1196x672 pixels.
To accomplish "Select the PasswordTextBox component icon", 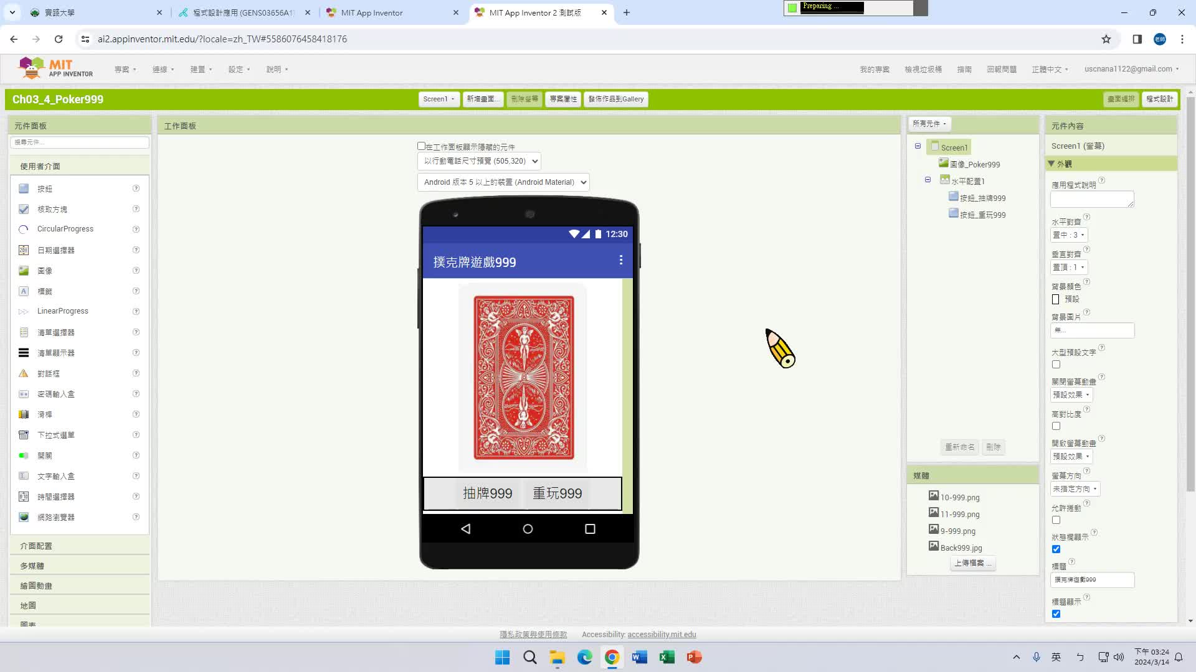I will (24, 394).
